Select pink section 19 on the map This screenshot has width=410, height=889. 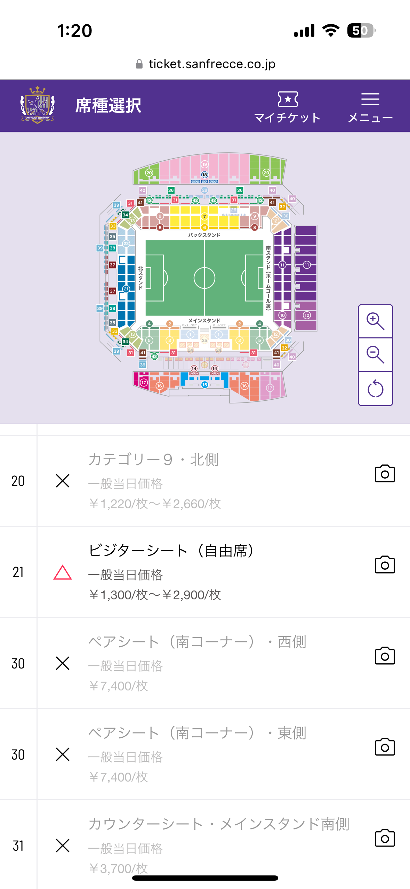pos(204,164)
